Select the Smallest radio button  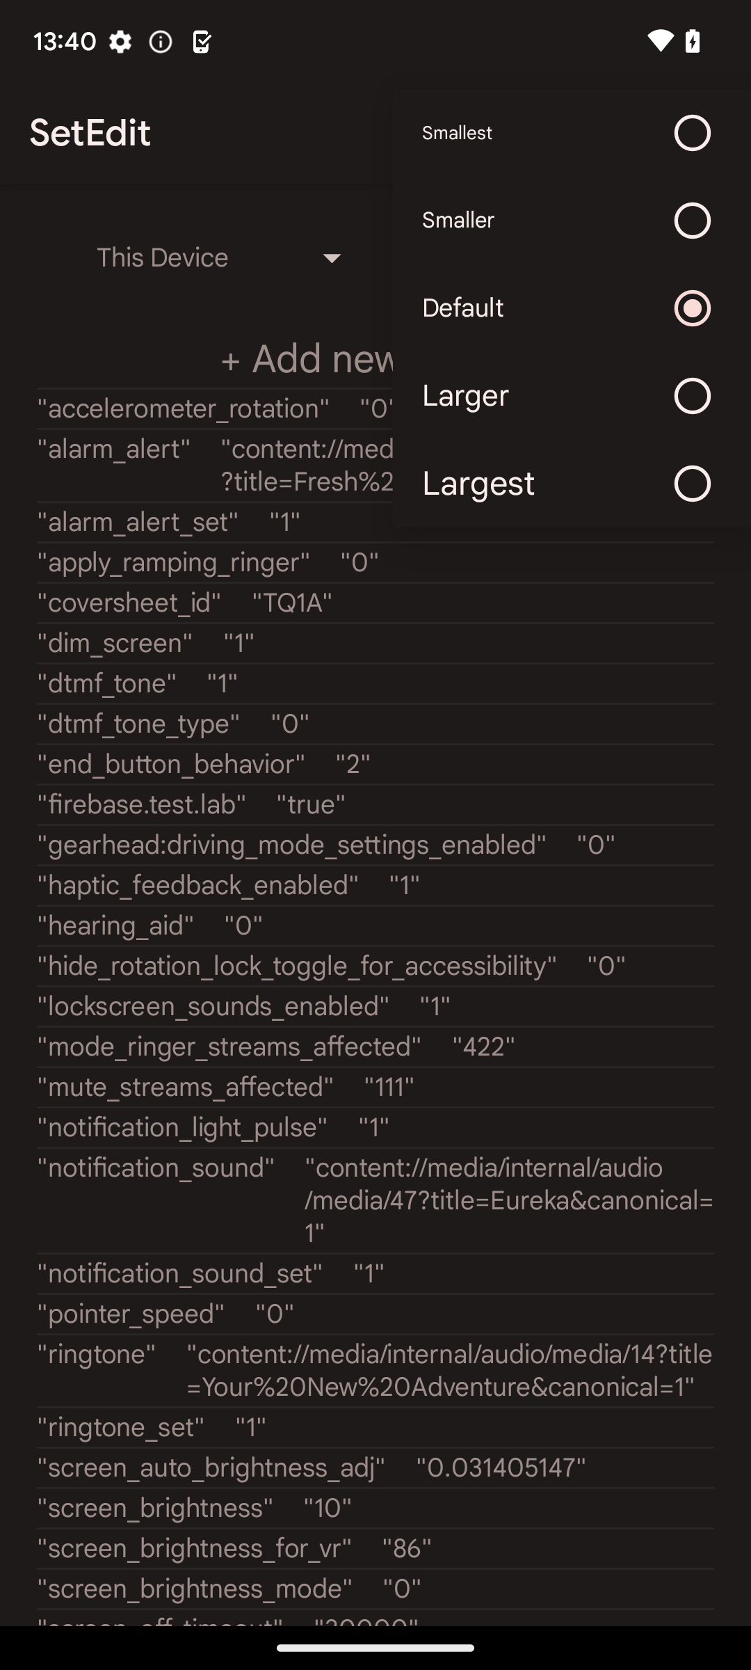[692, 133]
